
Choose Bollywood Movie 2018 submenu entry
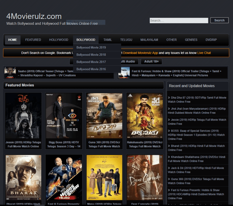[x=91, y=55]
